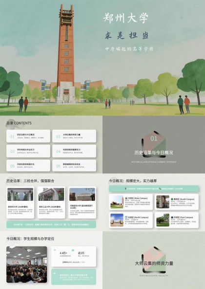Click the 求是担当 motto text
Screen dimensions: 205x289
tap(127, 35)
